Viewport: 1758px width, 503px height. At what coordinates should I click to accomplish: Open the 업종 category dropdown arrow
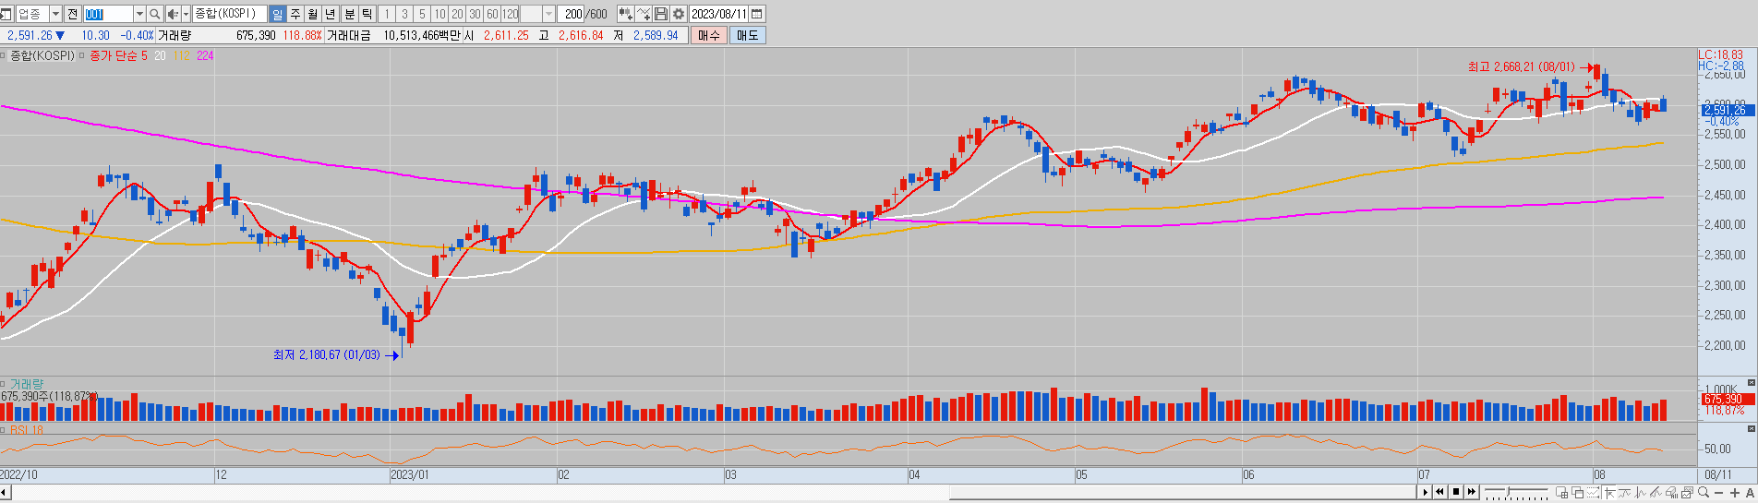coord(55,14)
